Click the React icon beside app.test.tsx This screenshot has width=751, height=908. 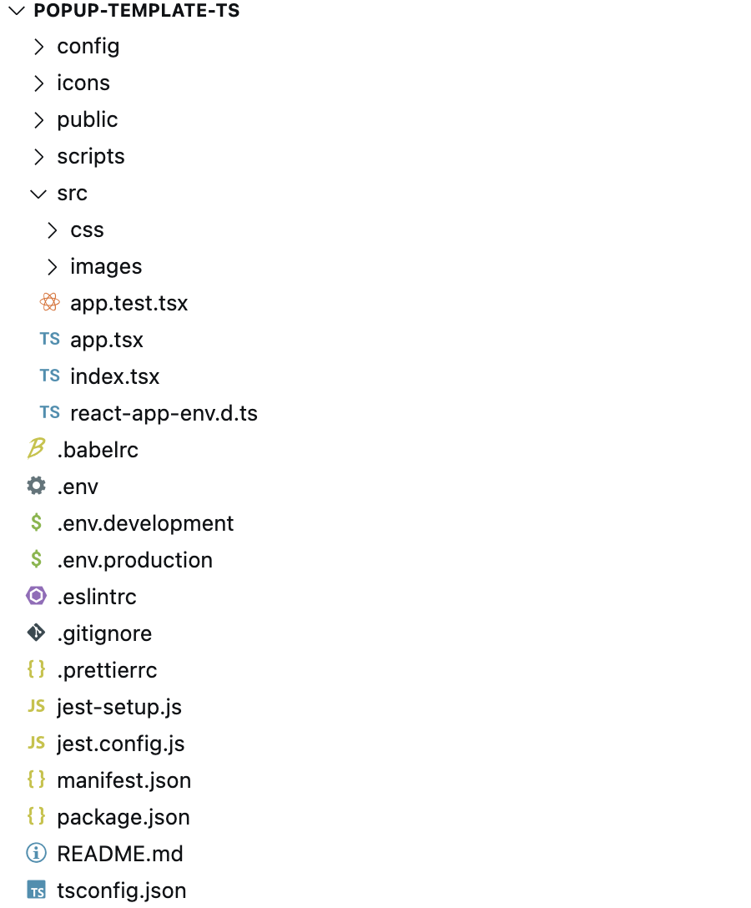[50, 302]
